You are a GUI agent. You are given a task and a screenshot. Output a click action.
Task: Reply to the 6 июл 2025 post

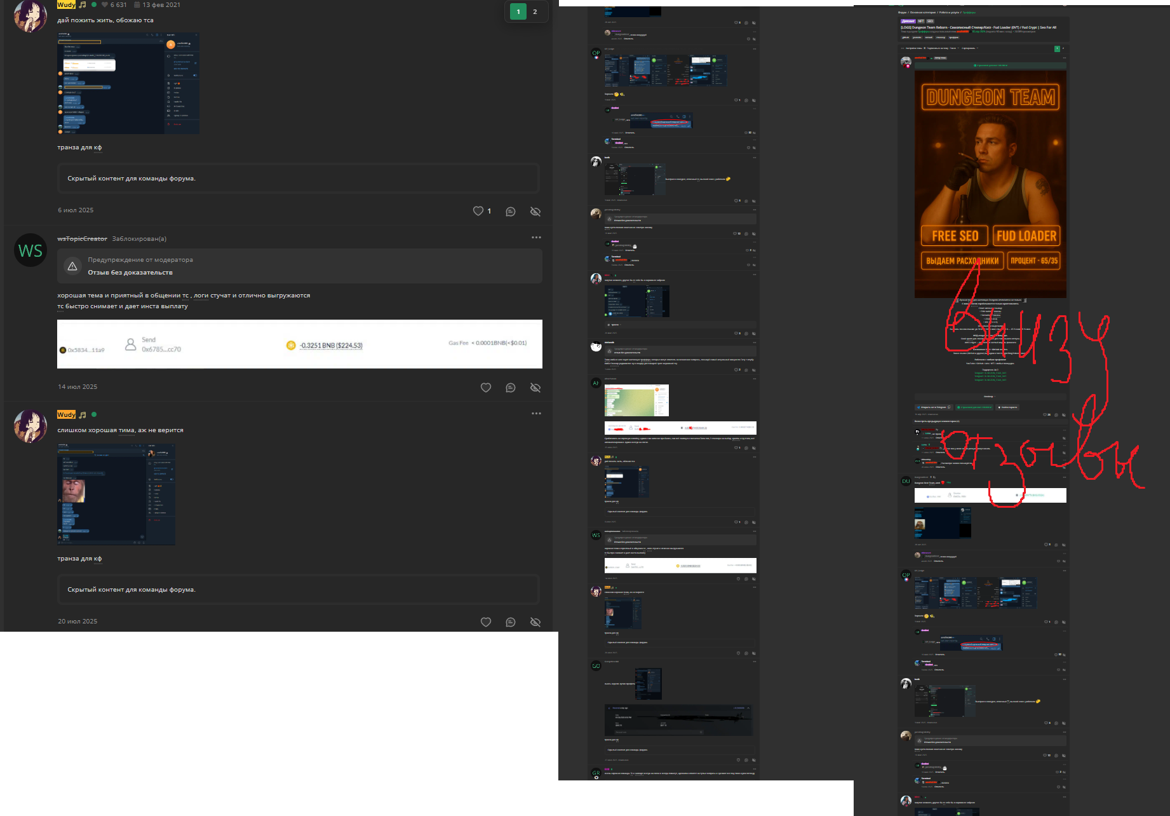pos(511,212)
